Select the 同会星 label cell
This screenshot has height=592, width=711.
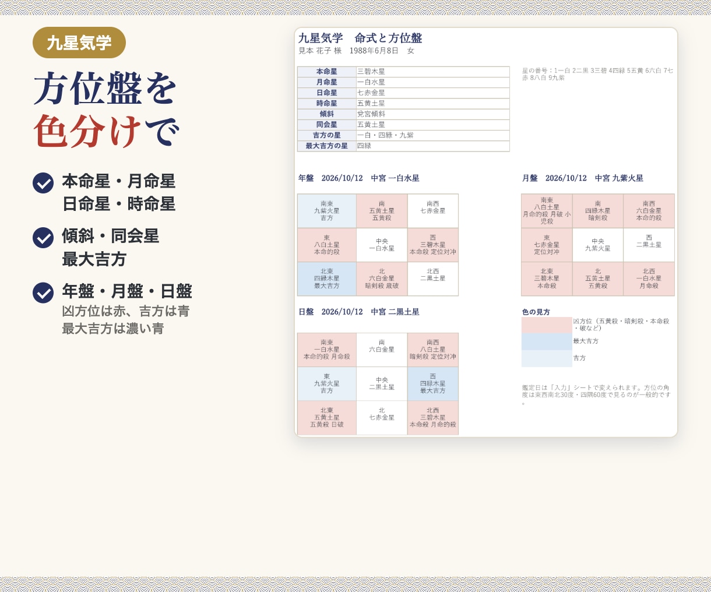[327, 125]
